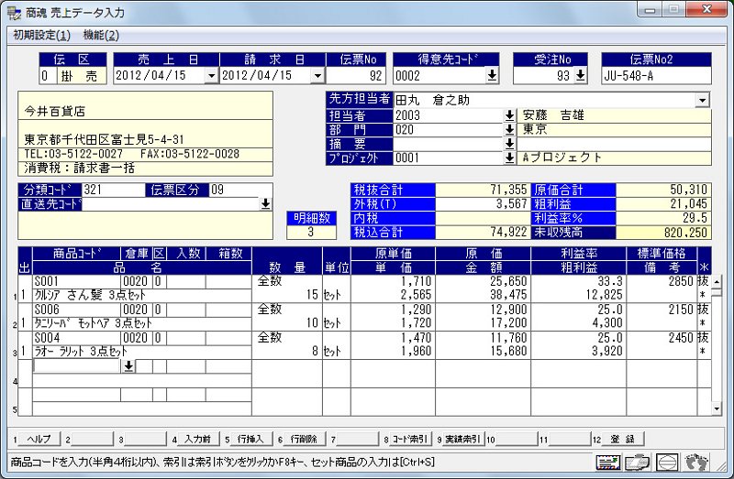Click the empty function button 7
Viewport: 734px width, 479px height.
357,439
